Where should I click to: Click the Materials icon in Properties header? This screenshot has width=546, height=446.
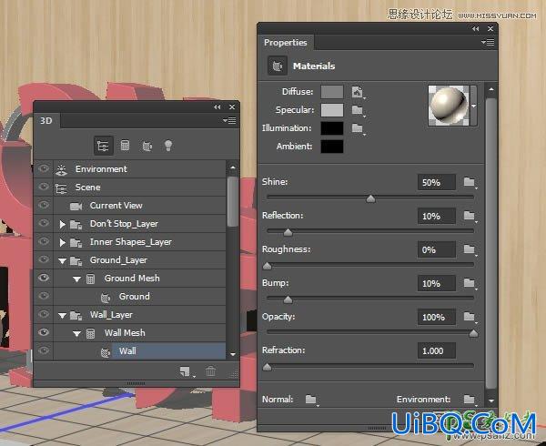tap(278, 66)
